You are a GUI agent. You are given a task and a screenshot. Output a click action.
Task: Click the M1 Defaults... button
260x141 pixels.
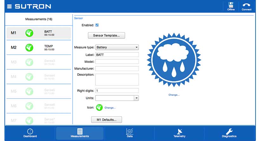[107, 120]
